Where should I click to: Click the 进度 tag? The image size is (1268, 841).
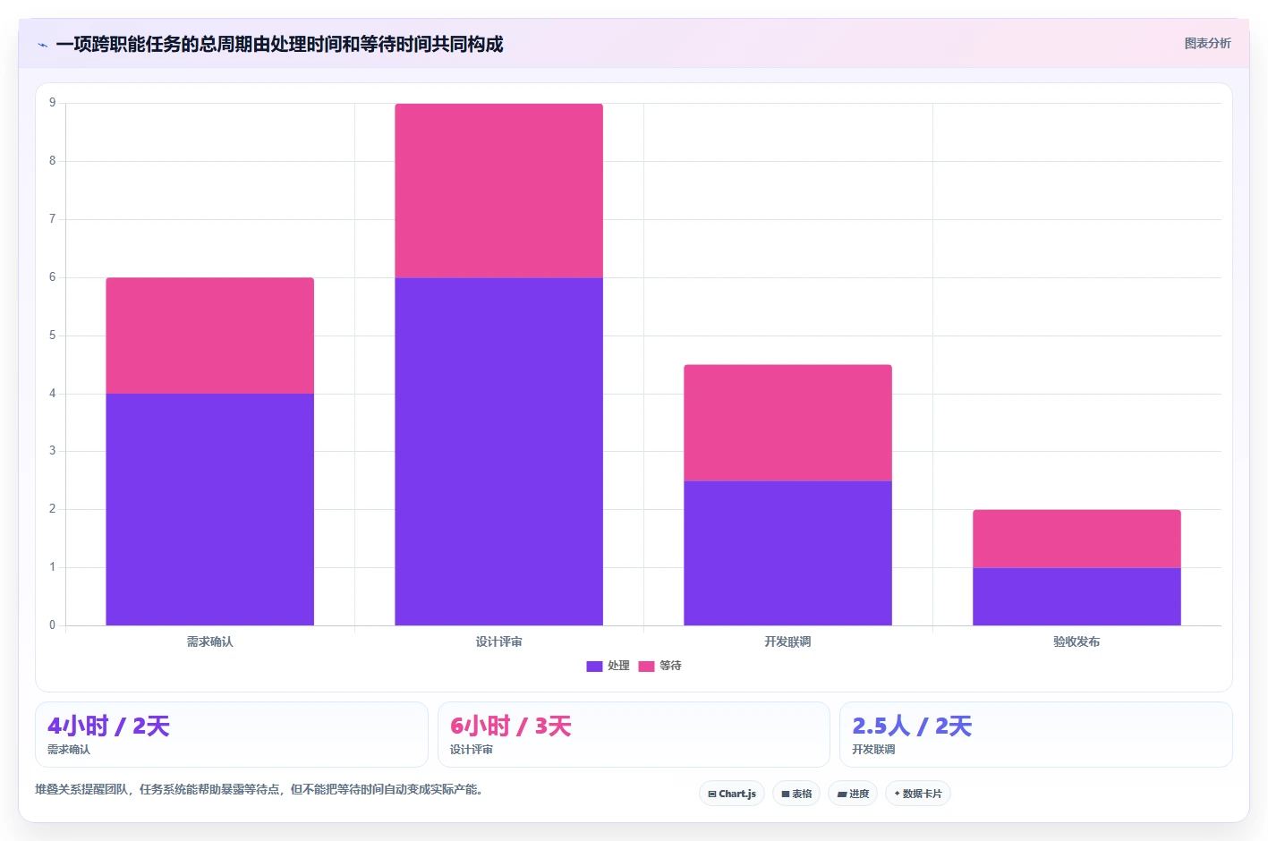pos(853,794)
